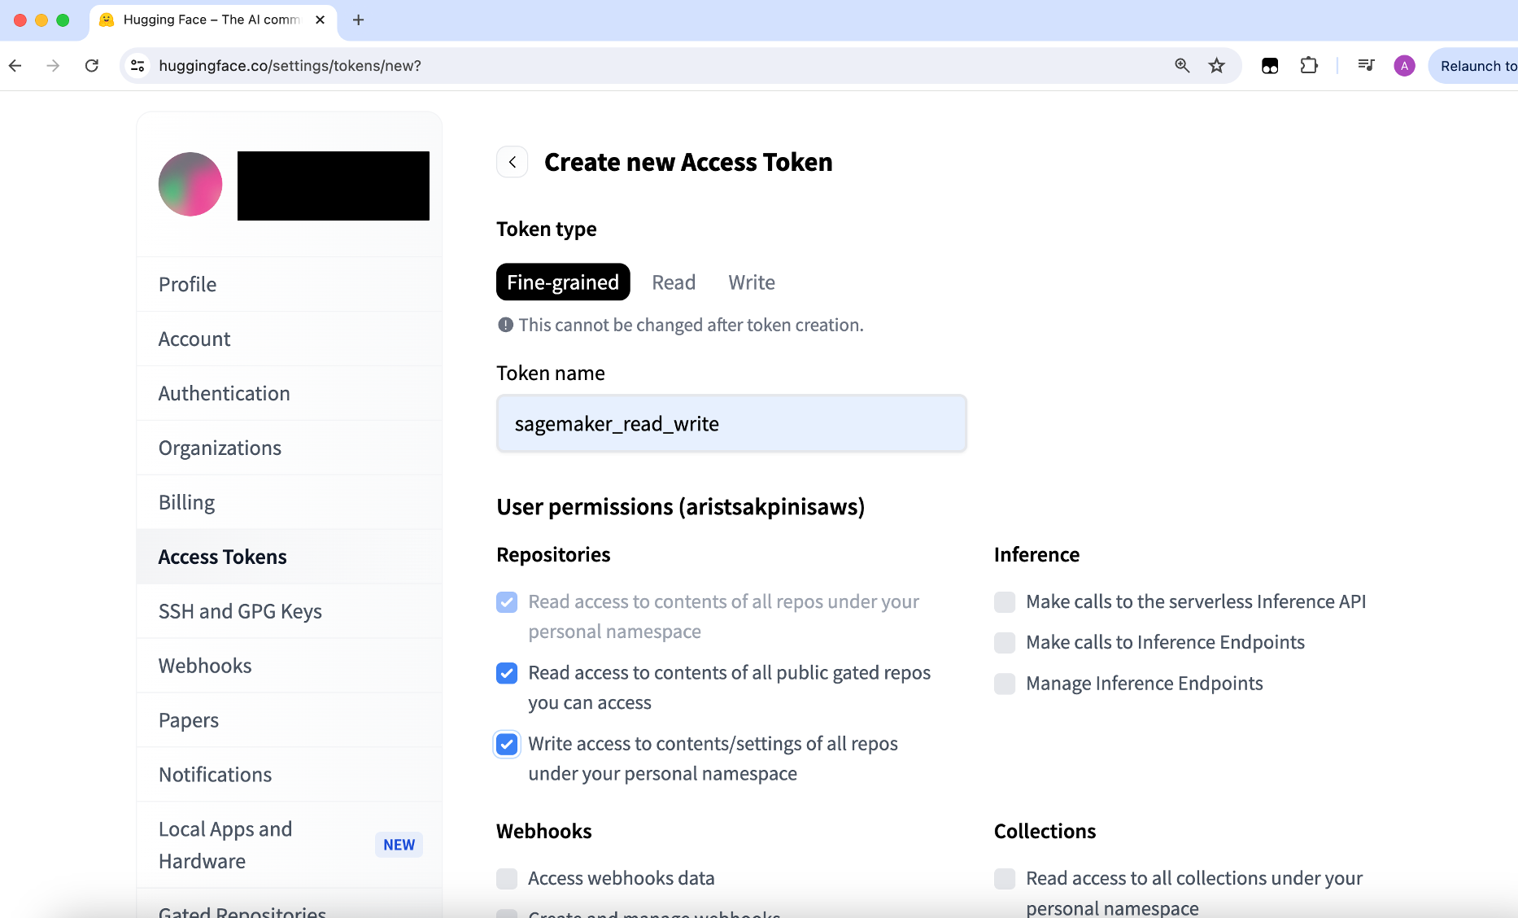
Task: Open a new browser tab
Action: pos(358,20)
